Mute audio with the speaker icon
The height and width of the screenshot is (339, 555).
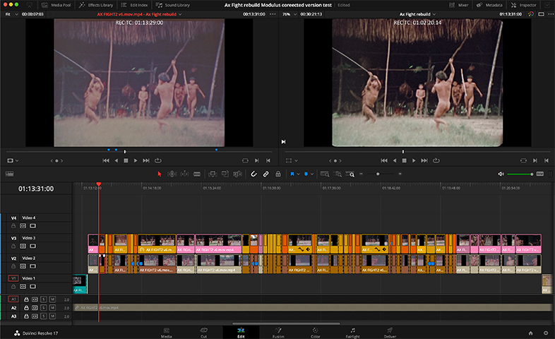click(x=501, y=174)
